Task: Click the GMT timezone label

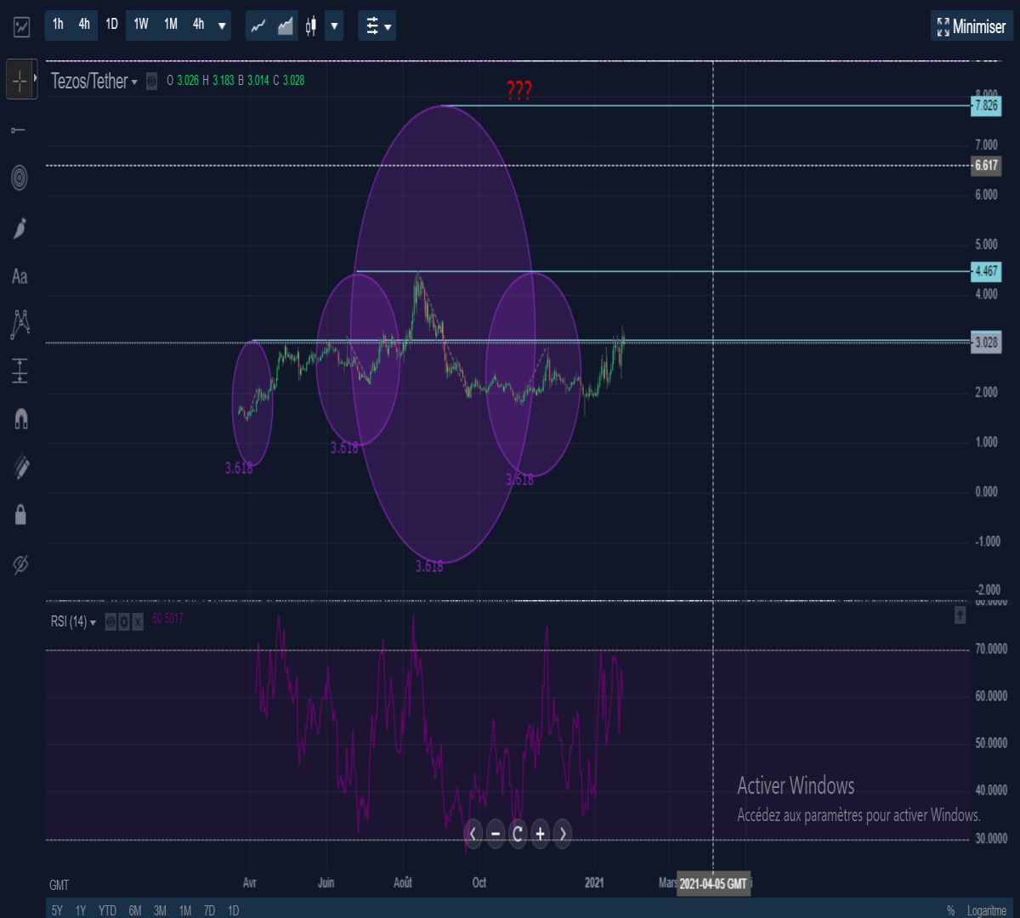Action: [59, 885]
